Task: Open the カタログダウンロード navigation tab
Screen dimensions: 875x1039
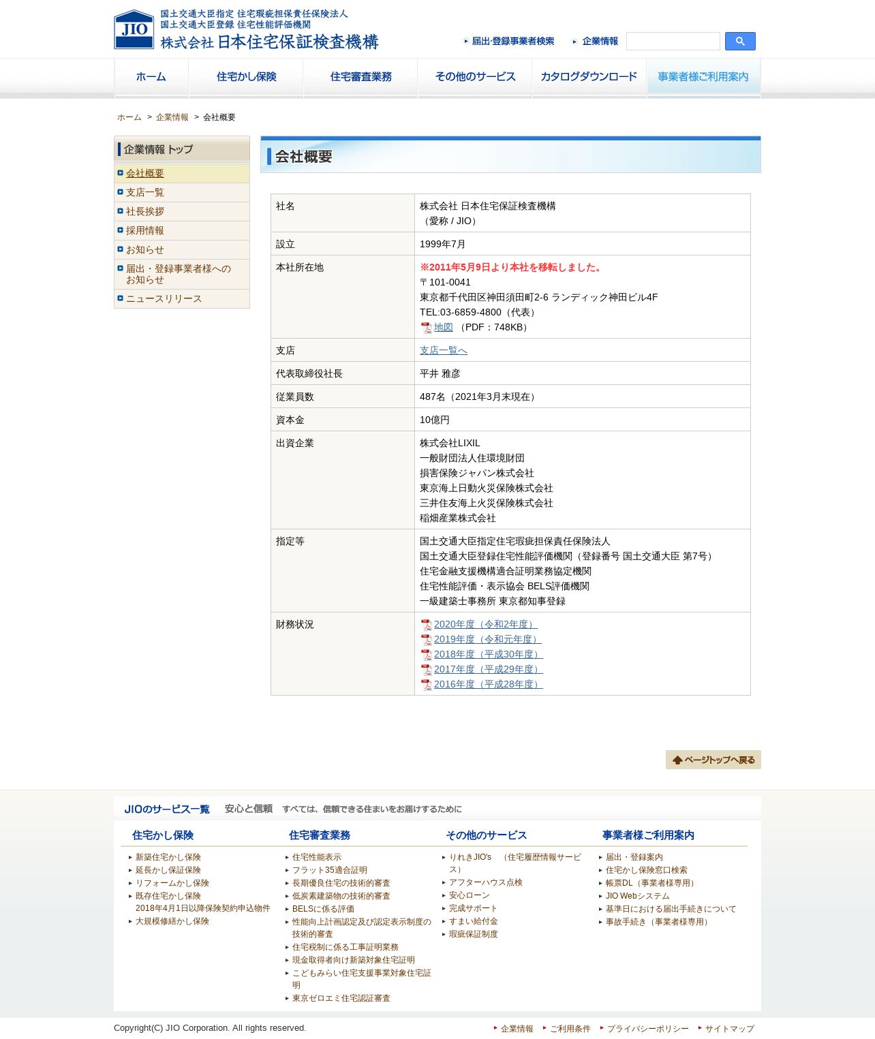Action: 589,77
